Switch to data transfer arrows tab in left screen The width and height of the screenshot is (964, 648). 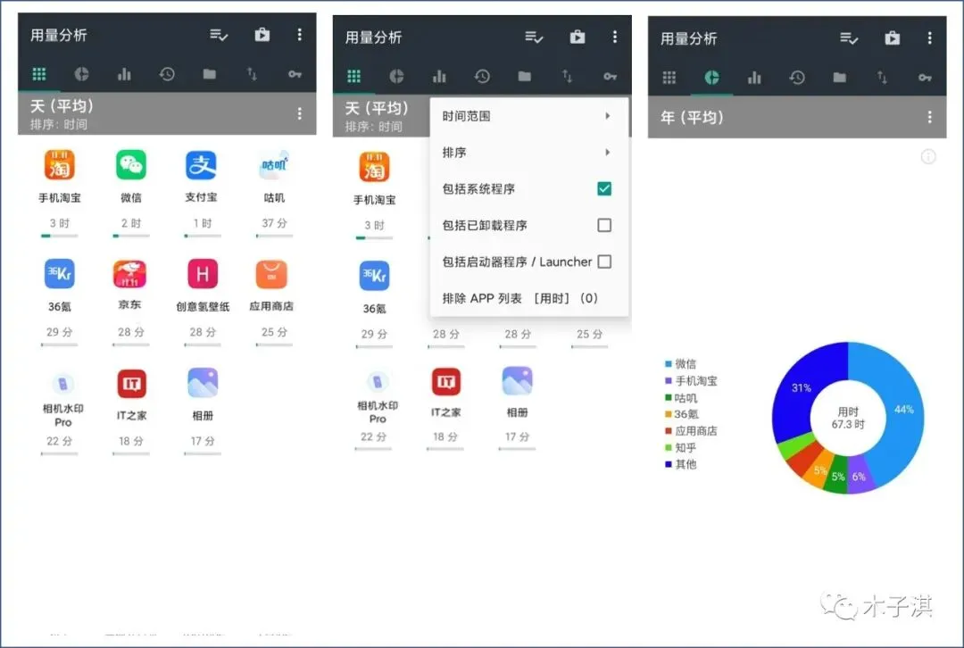point(252,74)
